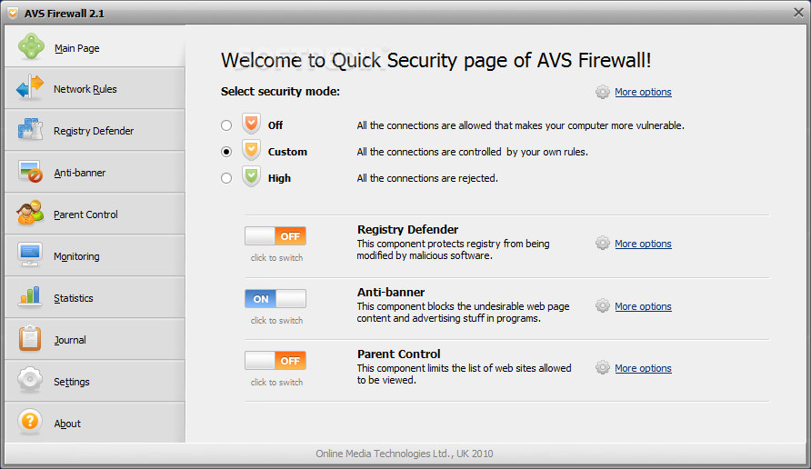Turn off the Anti-banner toggle switch
811x469 pixels.
[275, 298]
